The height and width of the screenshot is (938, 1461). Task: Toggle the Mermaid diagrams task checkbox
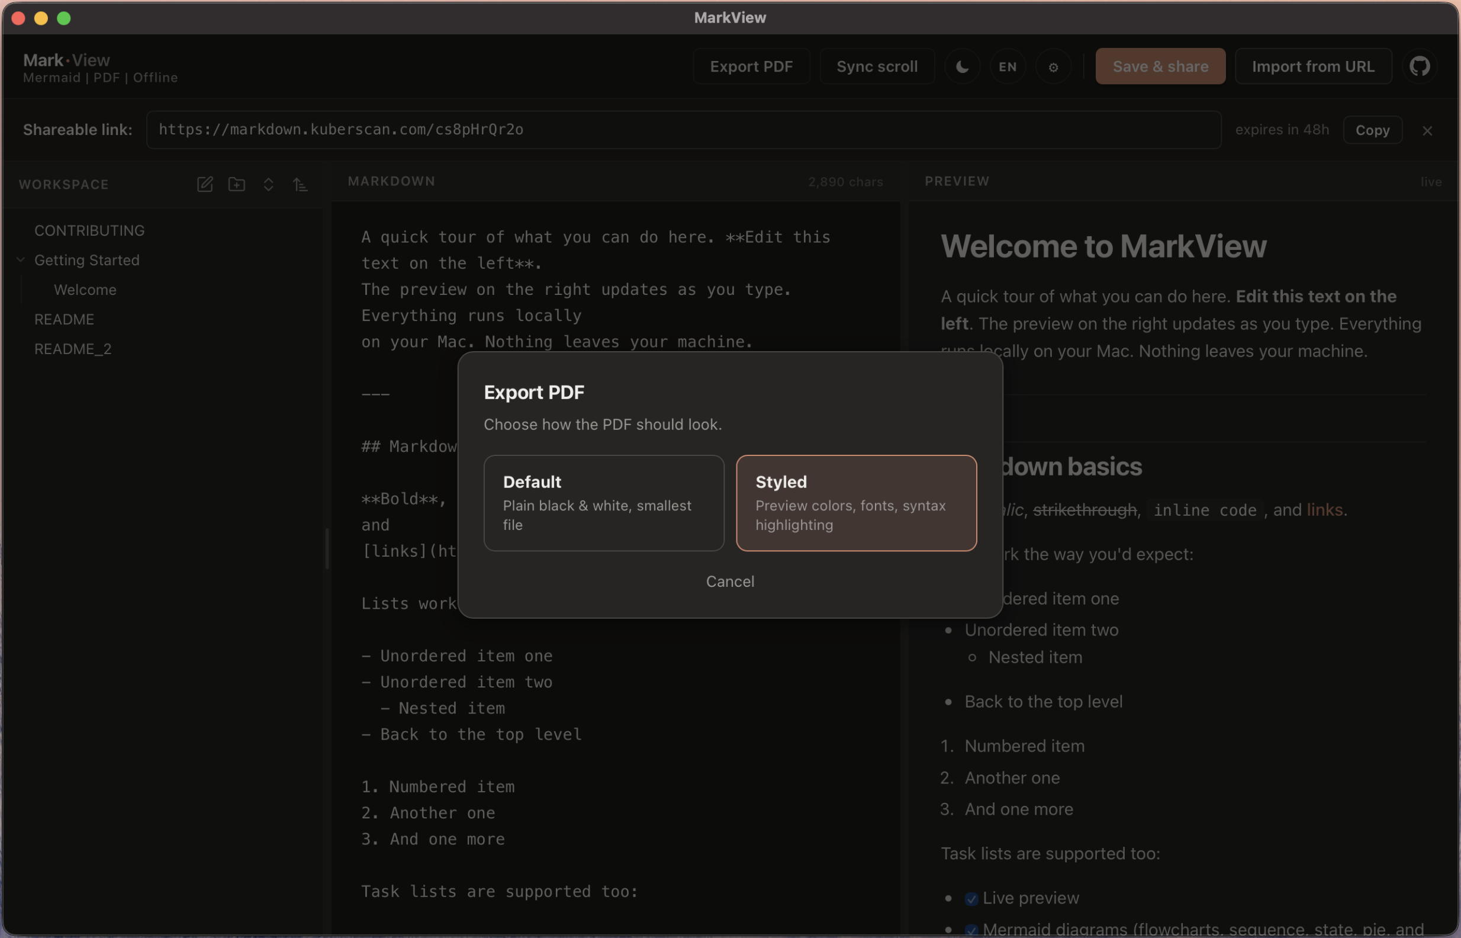[971, 930]
